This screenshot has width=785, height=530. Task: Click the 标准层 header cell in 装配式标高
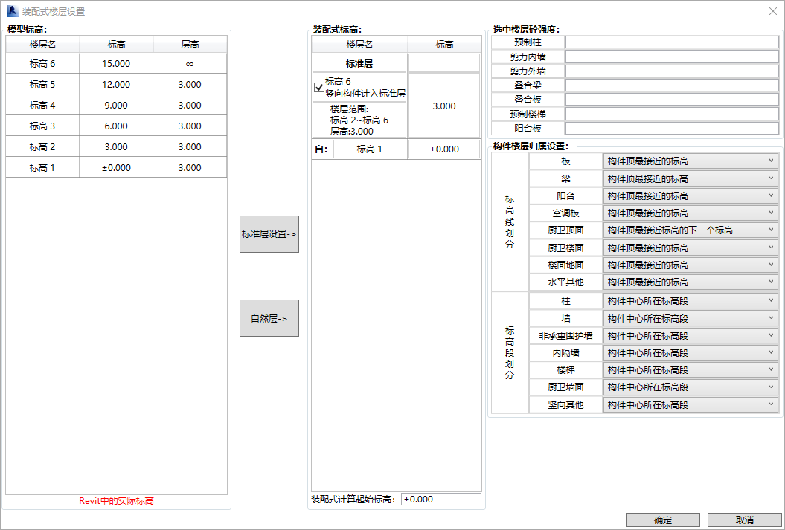coord(359,63)
